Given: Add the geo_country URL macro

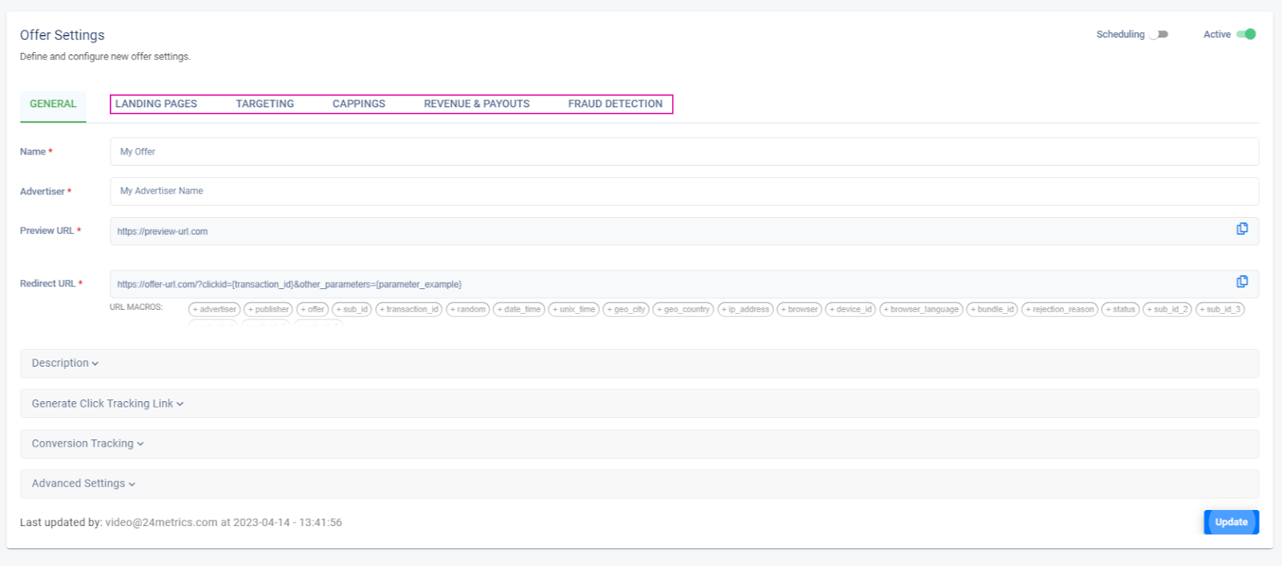Looking at the screenshot, I should coord(683,309).
